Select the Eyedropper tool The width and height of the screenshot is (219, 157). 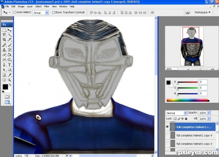(9, 75)
